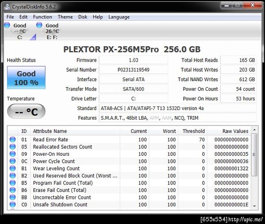The width and height of the screenshot is (265, 224).
Task: Minimize the CrystalDiskInfo window
Action: pyautogui.click(x=227, y=5)
